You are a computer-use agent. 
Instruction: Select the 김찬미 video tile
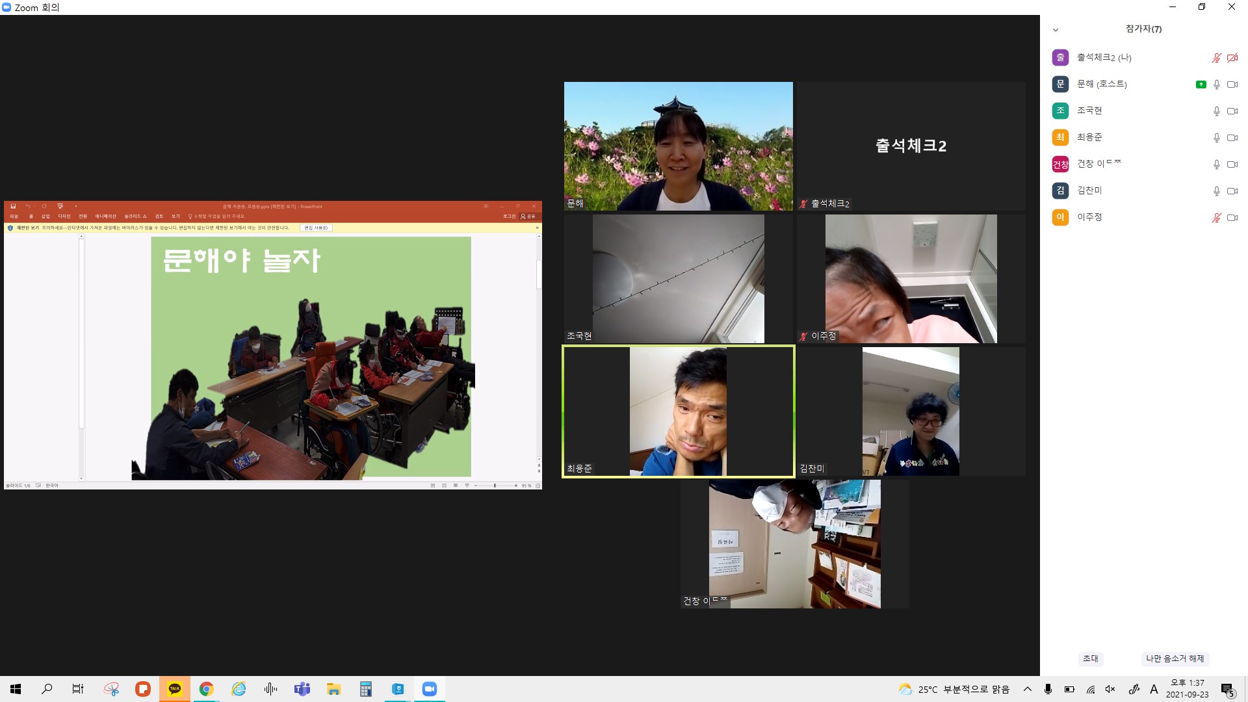pos(911,411)
